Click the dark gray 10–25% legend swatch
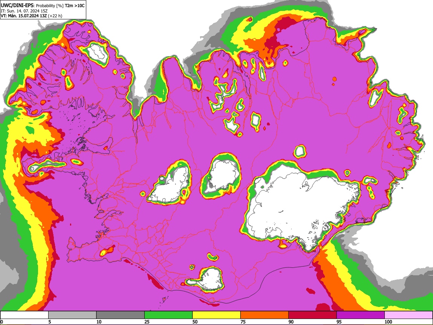The height and width of the screenshot is (325, 433). [120, 315]
